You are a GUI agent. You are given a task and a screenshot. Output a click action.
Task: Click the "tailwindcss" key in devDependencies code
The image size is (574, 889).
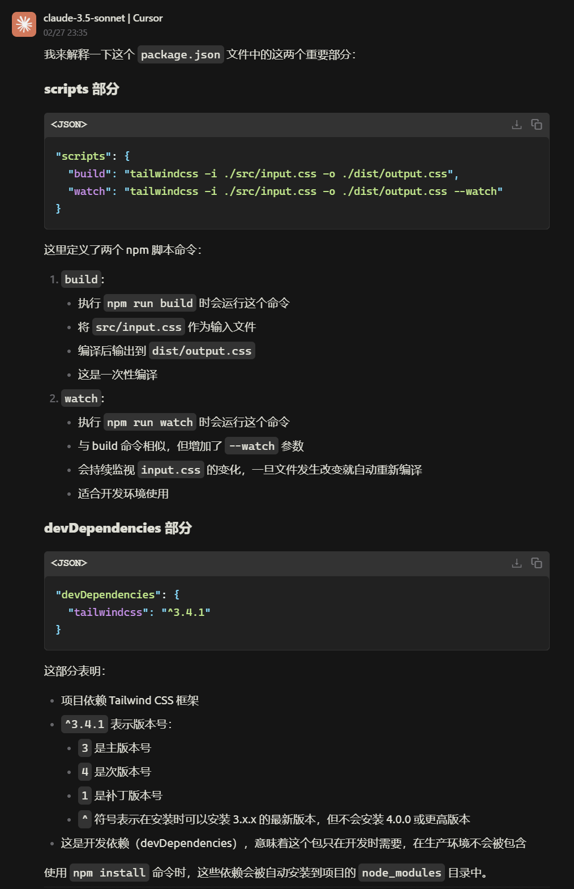(108, 612)
